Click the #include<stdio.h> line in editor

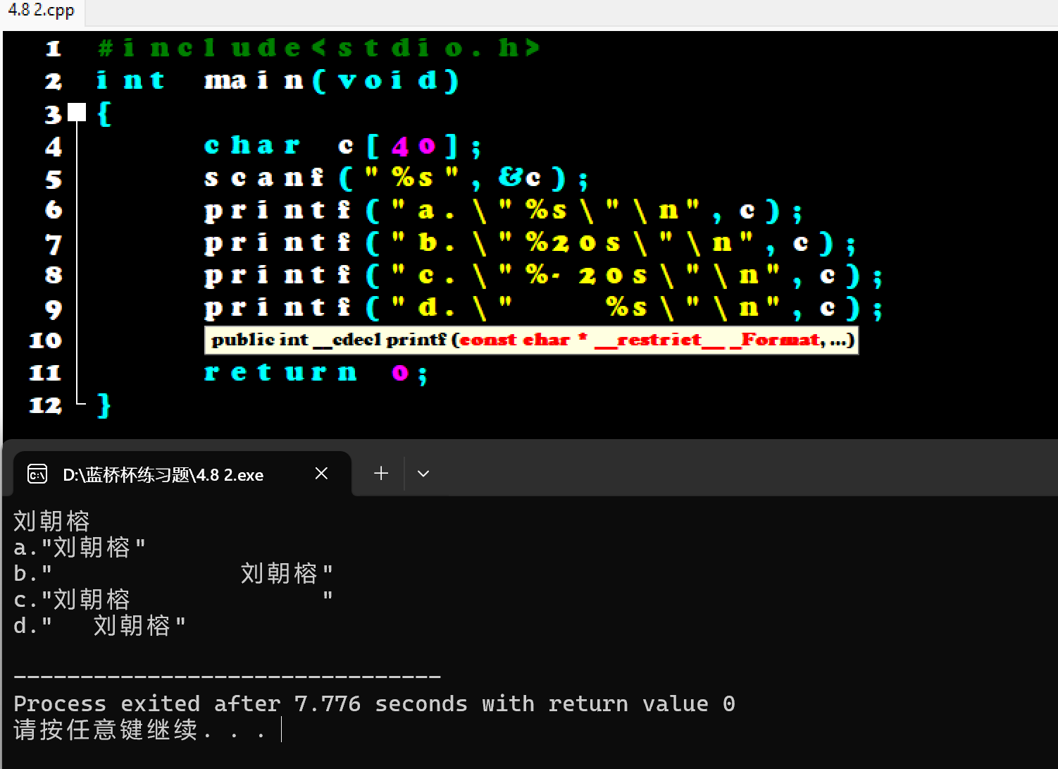(x=319, y=48)
